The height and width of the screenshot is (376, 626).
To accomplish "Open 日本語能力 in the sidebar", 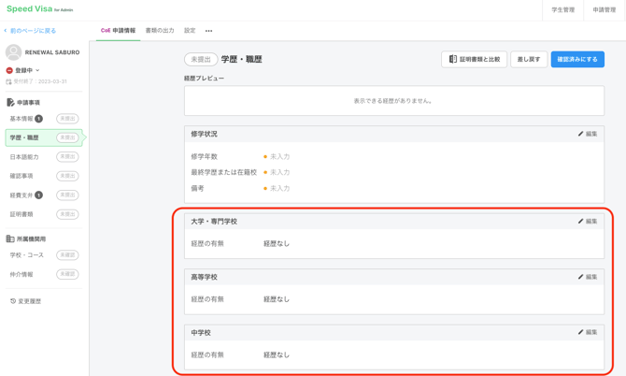I will tap(24, 157).
